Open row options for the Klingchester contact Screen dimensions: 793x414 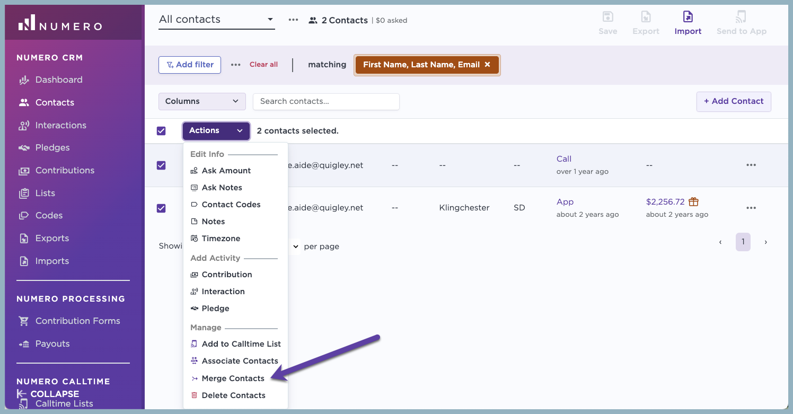click(751, 208)
